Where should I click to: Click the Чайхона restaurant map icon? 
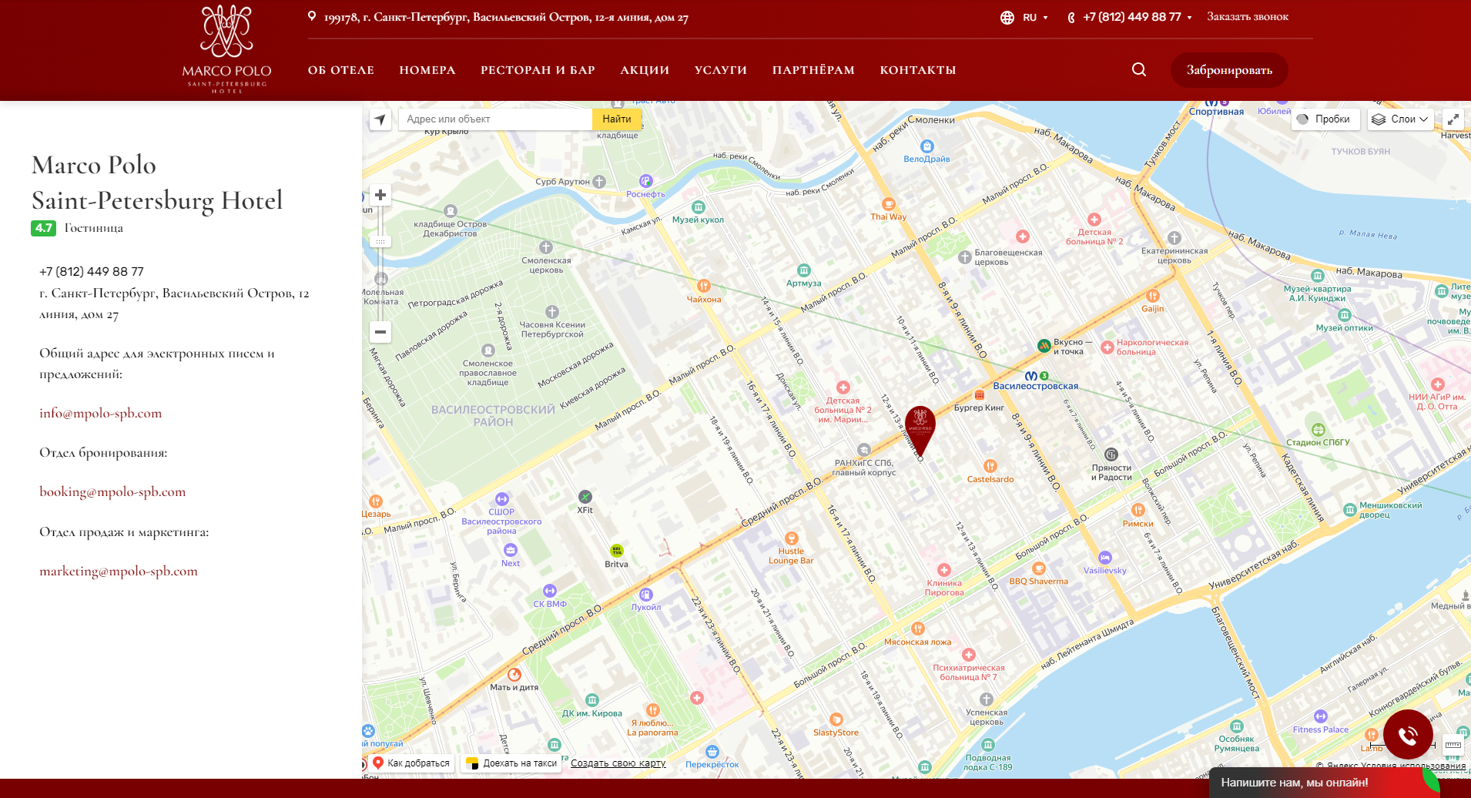pyautogui.click(x=704, y=286)
